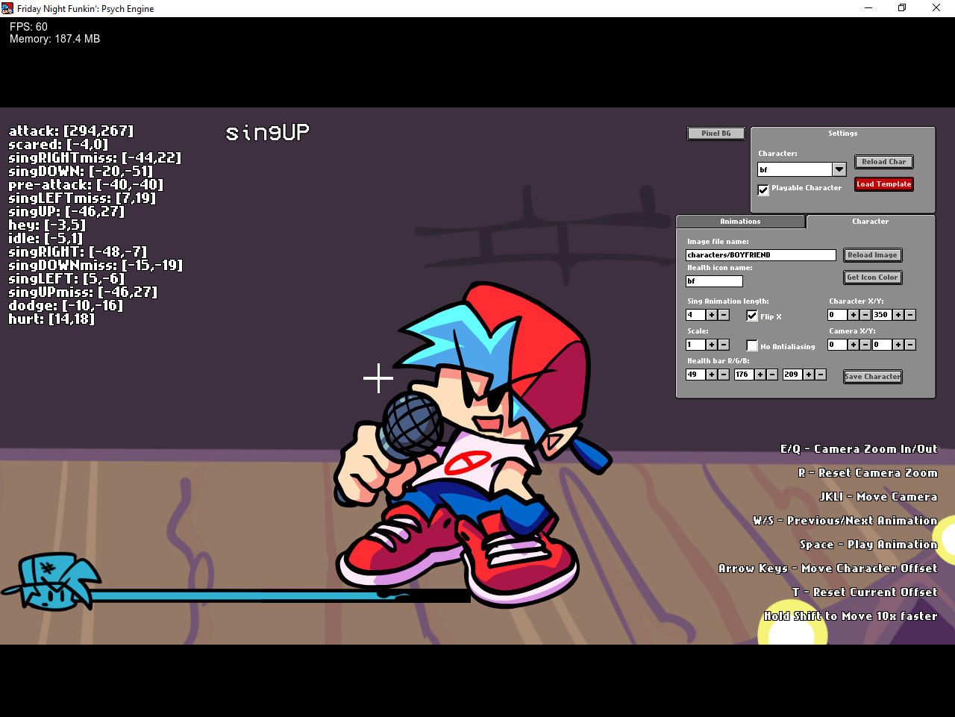Click the Reload Char button
The image size is (955, 717).
pyautogui.click(x=883, y=161)
